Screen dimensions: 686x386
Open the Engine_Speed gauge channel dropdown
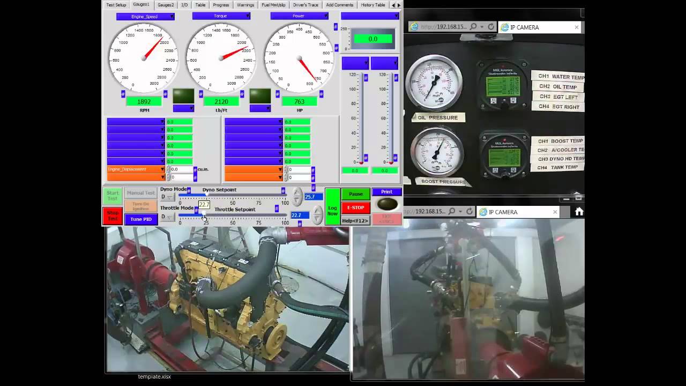click(145, 17)
